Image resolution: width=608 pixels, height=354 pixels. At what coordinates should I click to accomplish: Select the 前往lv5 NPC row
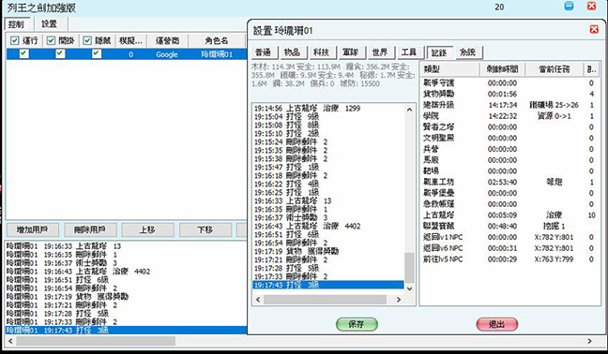(x=509, y=259)
